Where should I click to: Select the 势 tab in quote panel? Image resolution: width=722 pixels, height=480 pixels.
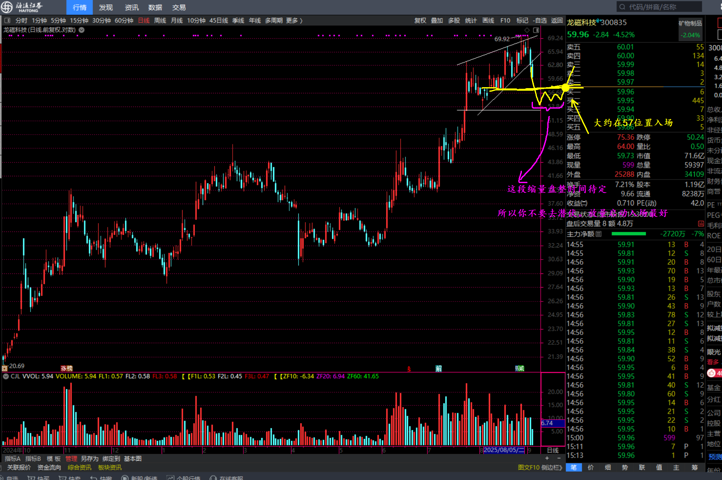[x=625, y=468]
